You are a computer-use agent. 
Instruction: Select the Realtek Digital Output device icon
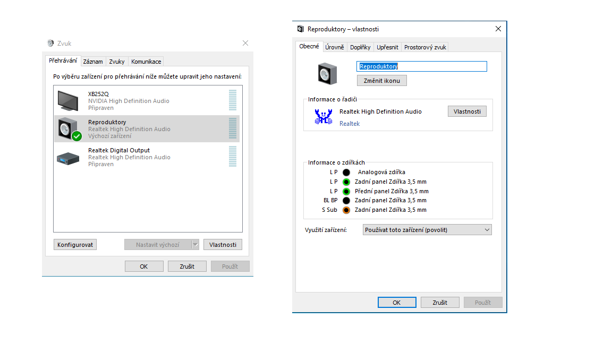coord(69,157)
